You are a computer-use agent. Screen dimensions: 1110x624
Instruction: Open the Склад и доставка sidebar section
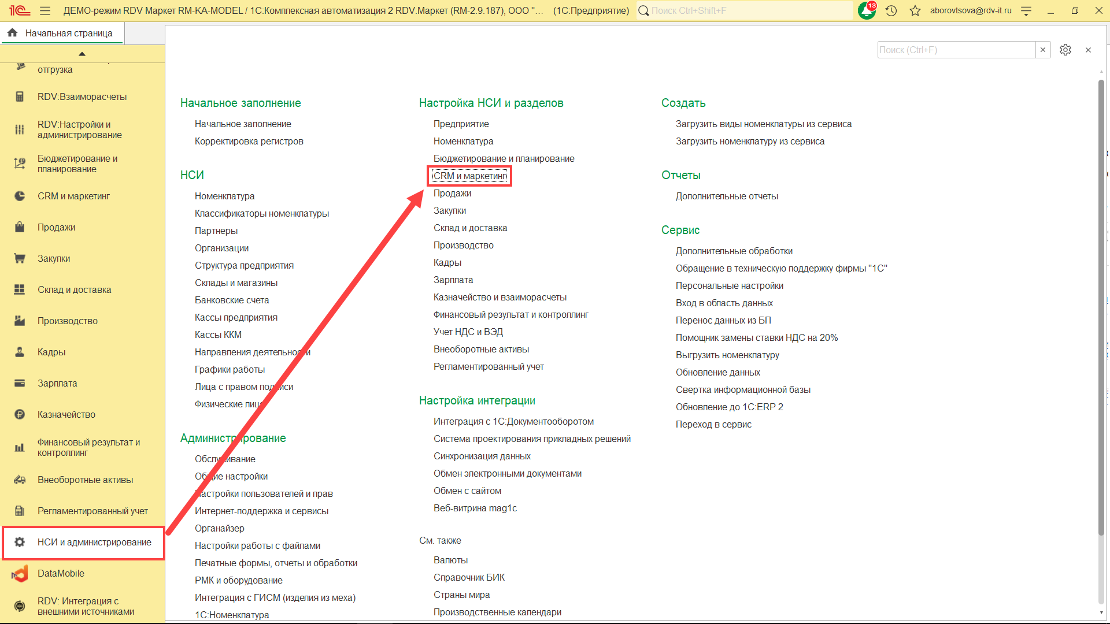coord(74,289)
